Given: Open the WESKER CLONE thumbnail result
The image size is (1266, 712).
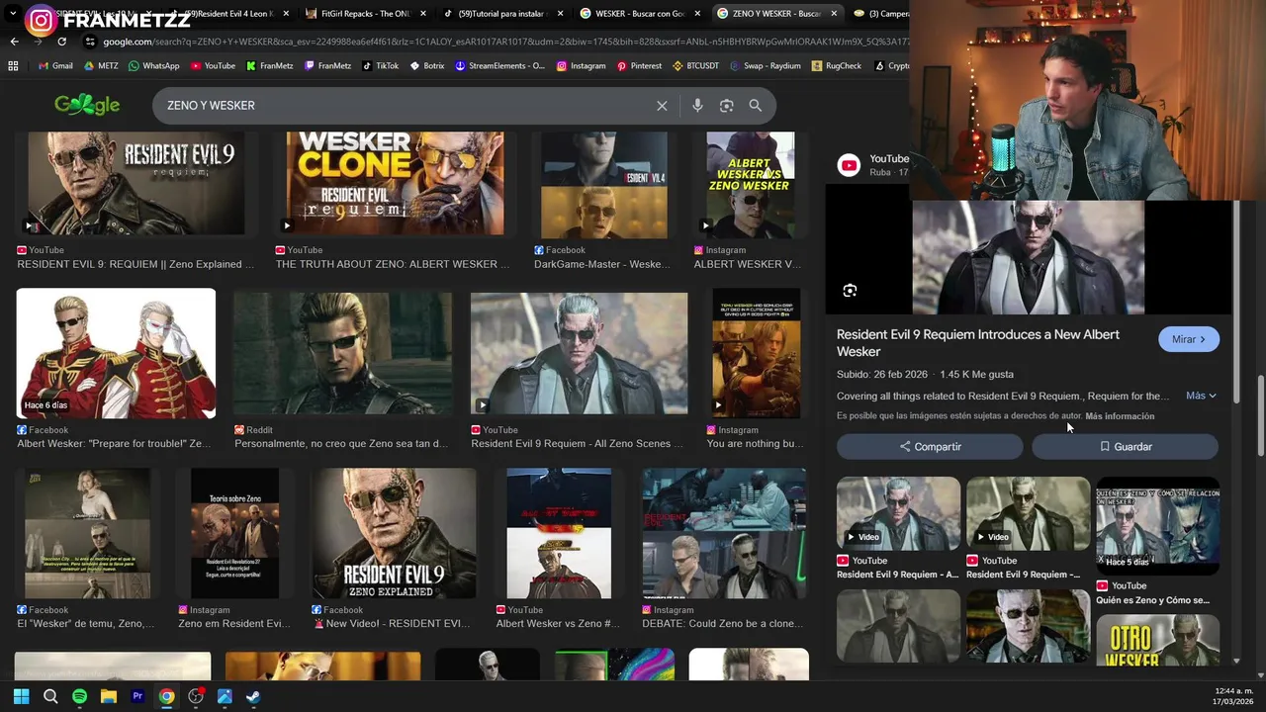Looking at the screenshot, I should (395, 184).
